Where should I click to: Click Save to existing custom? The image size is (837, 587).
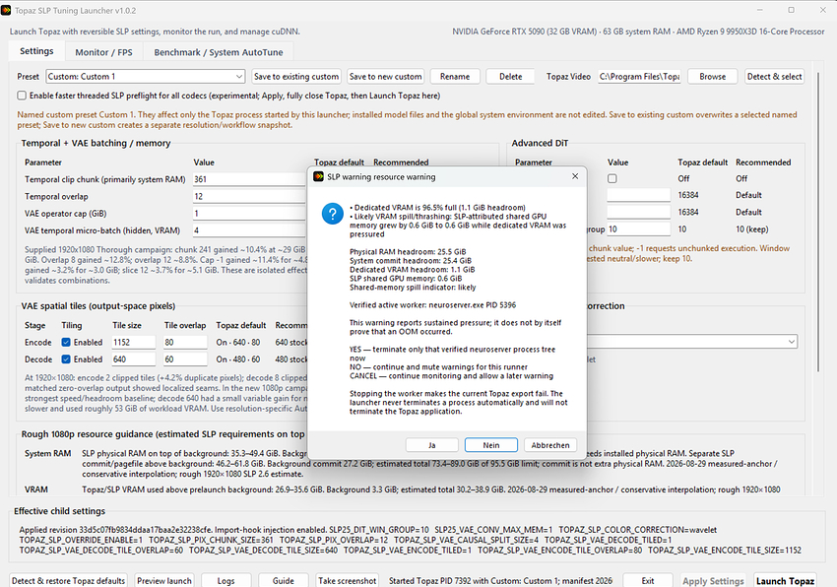296,77
